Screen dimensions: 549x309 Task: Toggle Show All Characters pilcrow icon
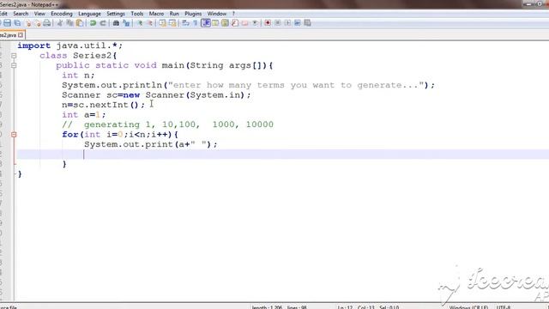195,23
